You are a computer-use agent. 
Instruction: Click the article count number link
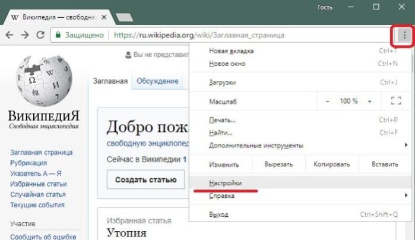click(x=185, y=159)
